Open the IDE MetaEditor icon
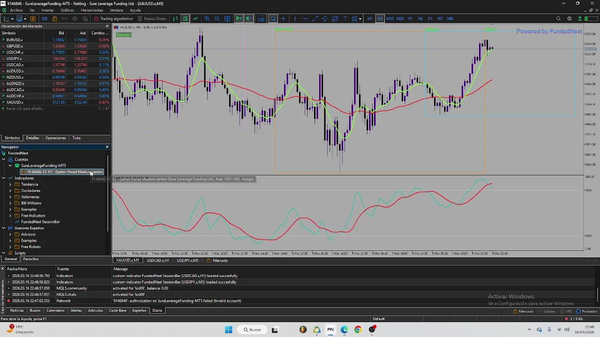The width and height of the screenshot is (600, 337). pyautogui.click(x=45, y=19)
